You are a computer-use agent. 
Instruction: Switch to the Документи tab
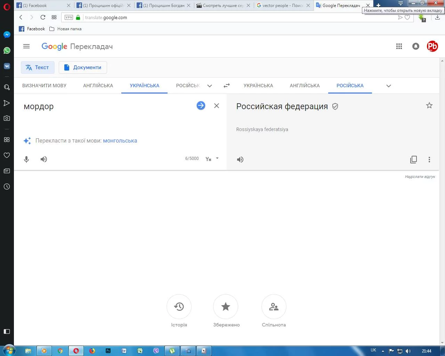(x=83, y=67)
